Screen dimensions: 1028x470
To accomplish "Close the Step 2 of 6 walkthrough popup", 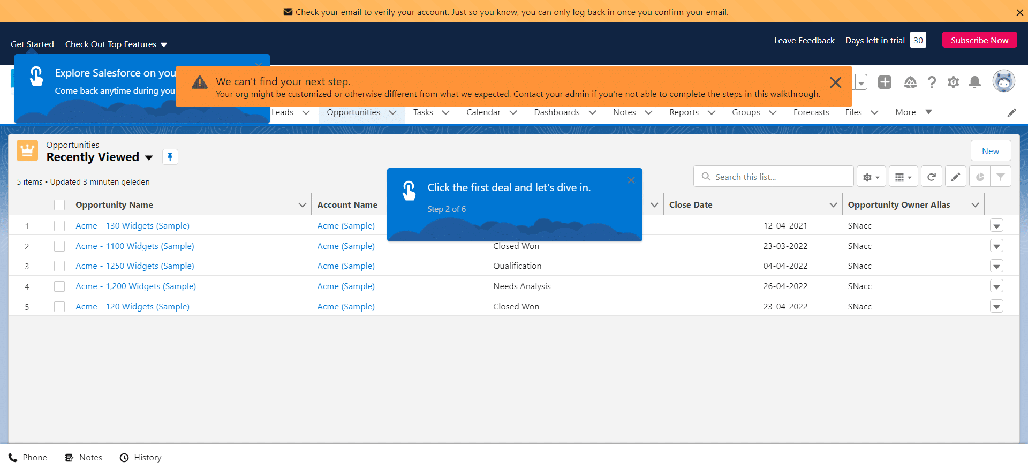I will [x=631, y=180].
